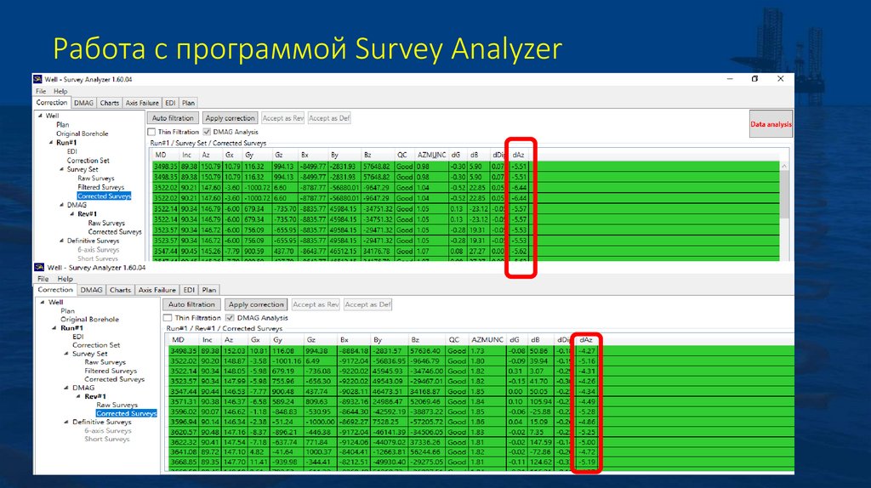
Task: Select highlighted Corrected Surveys under Rev#1 in lower window
Action: (x=126, y=413)
